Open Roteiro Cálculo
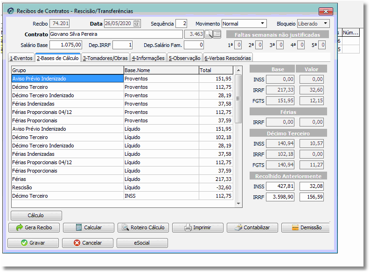The height and width of the screenshot is (273, 370). 143,227
